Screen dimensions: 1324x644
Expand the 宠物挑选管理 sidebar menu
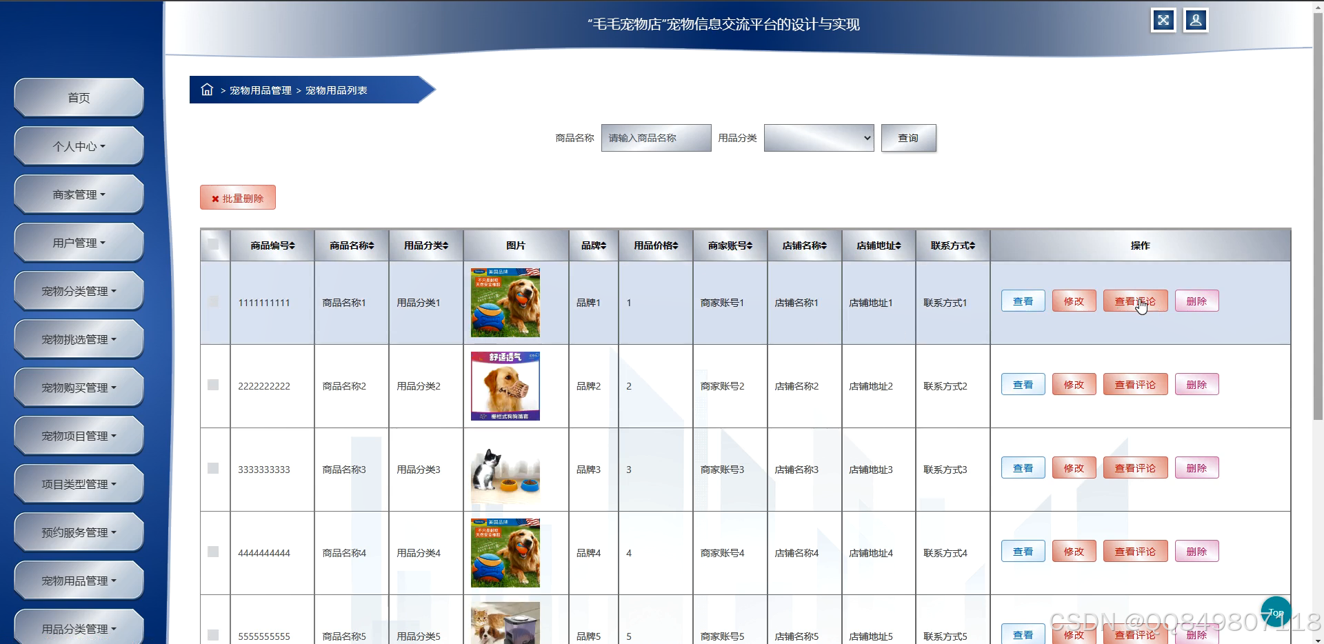coord(79,339)
